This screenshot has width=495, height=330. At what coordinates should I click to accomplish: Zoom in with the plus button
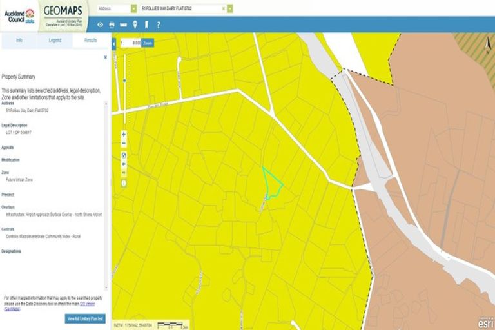pyautogui.click(x=124, y=135)
